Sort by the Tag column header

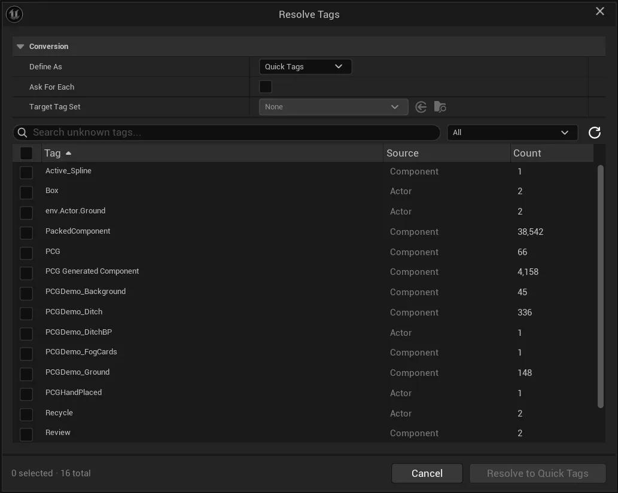tap(212, 153)
